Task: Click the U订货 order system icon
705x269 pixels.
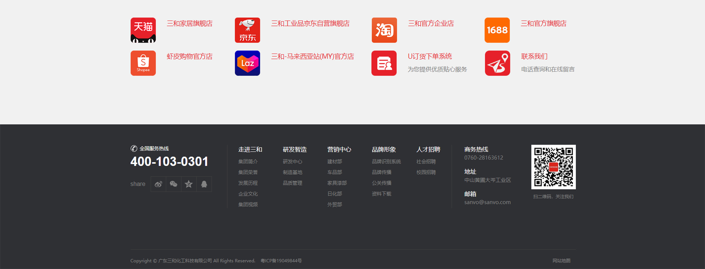Action: (384, 63)
